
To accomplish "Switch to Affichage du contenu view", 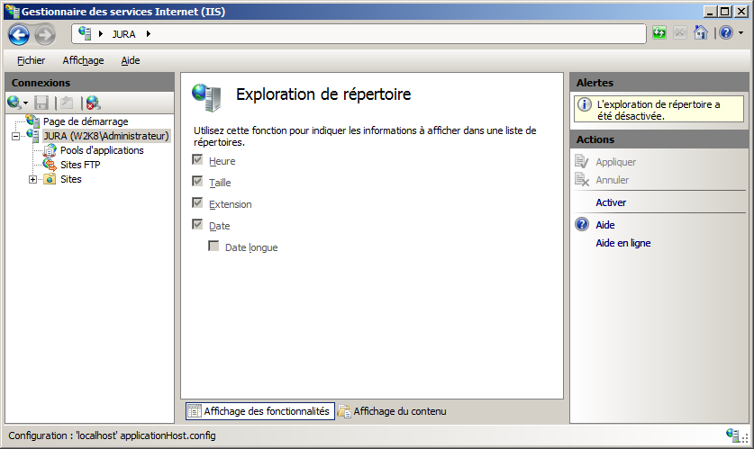I will click(392, 411).
